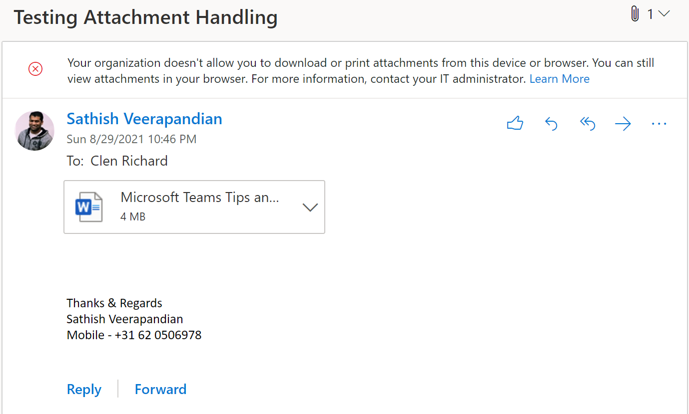The height and width of the screenshot is (414, 689).
Task: Click the paperclip attachment icon
Action: point(635,14)
